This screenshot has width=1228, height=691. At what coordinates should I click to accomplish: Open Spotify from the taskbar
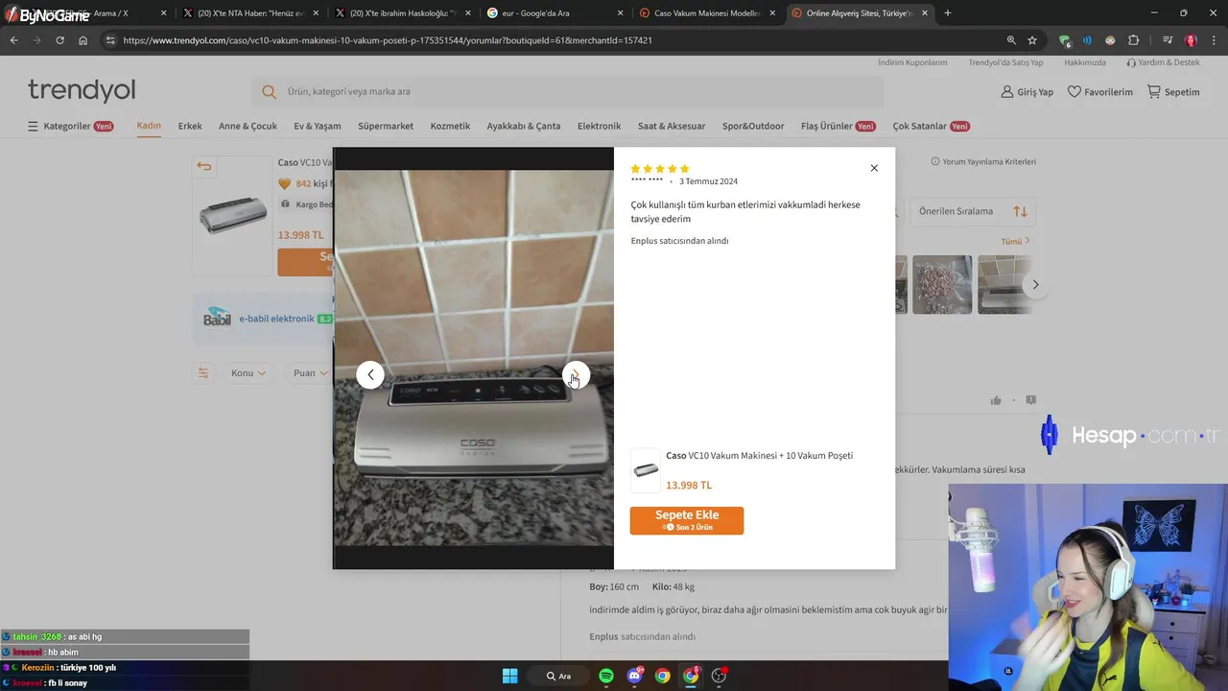pos(606,676)
